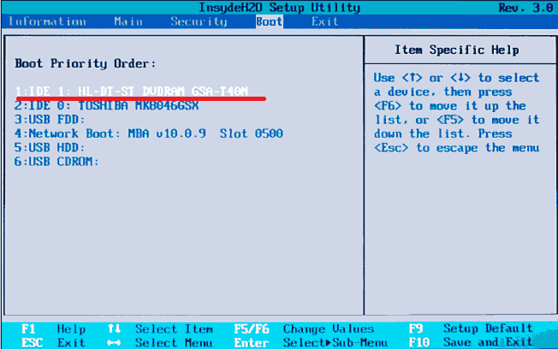Click ESC Exit in the footer
This screenshot has width=558, height=349.
pyautogui.click(x=53, y=343)
